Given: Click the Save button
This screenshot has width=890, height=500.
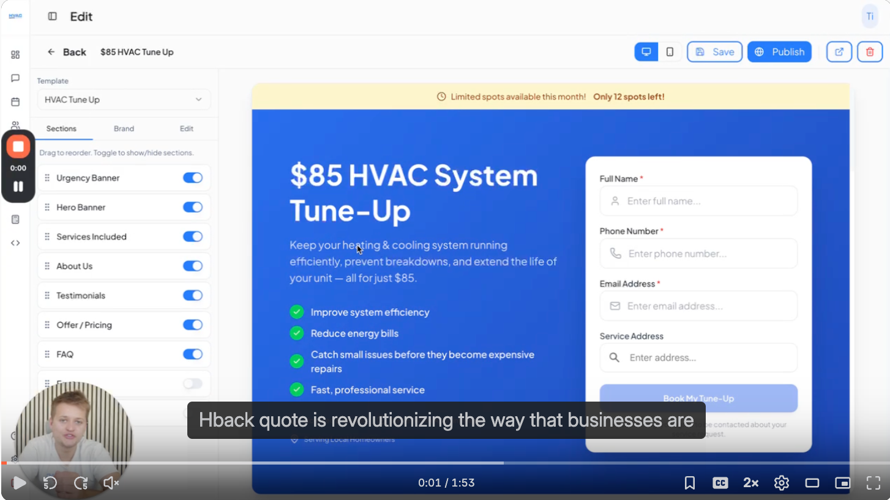Looking at the screenshot, I should [x=715, y=52].
